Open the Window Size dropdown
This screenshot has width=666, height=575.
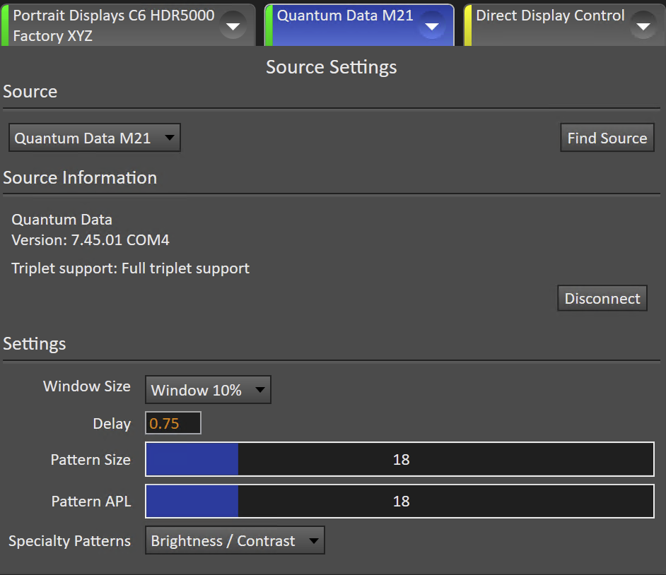208,390
